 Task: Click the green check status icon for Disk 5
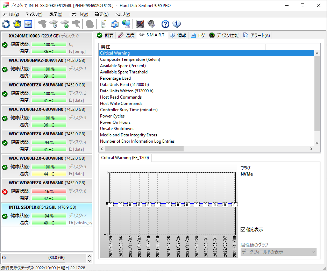point(5,167)
